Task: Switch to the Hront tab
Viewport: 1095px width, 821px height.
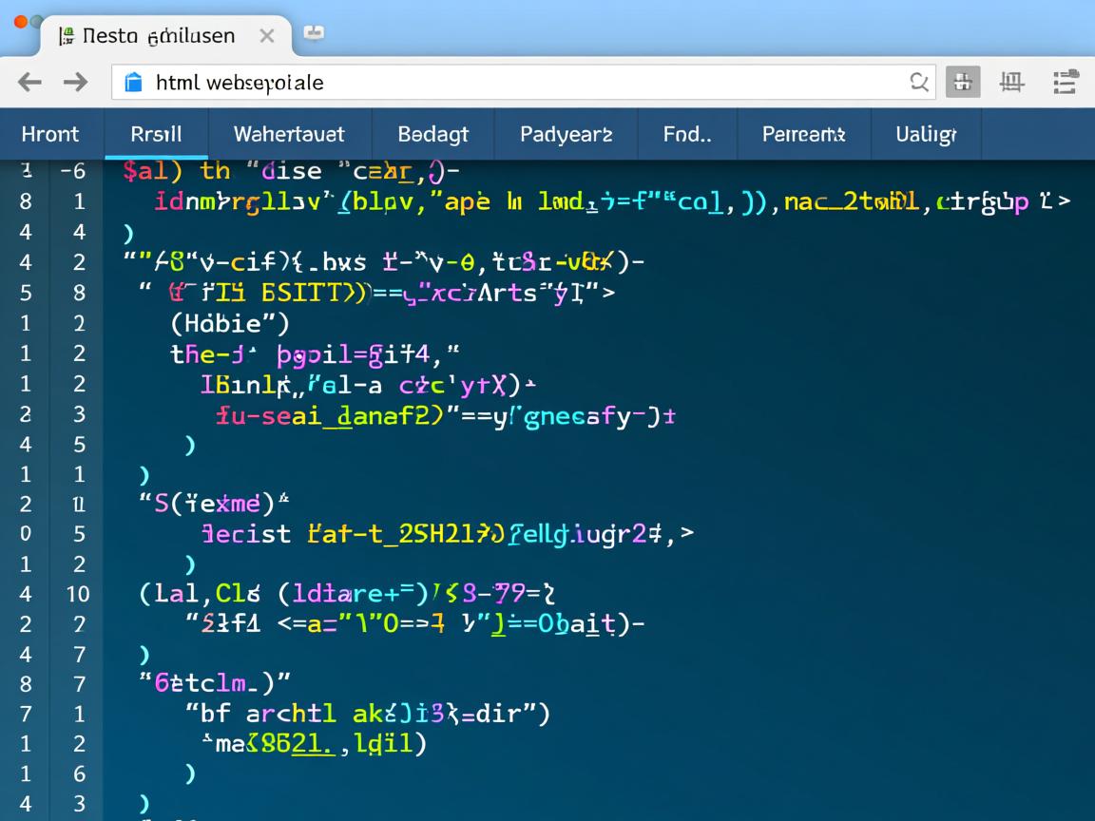Action: tap(50, 134)
